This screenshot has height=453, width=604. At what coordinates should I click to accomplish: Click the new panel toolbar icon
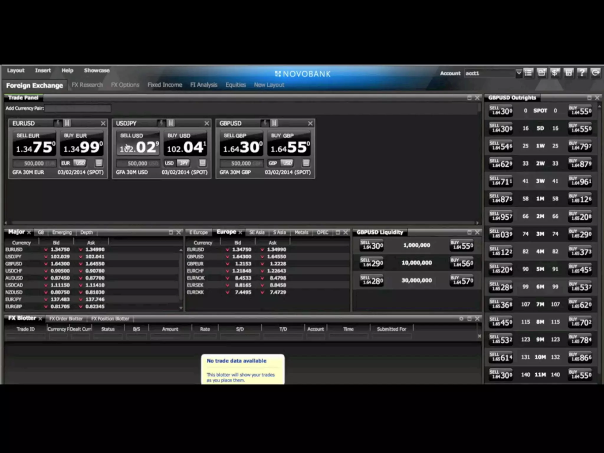[x=541, y=73]
